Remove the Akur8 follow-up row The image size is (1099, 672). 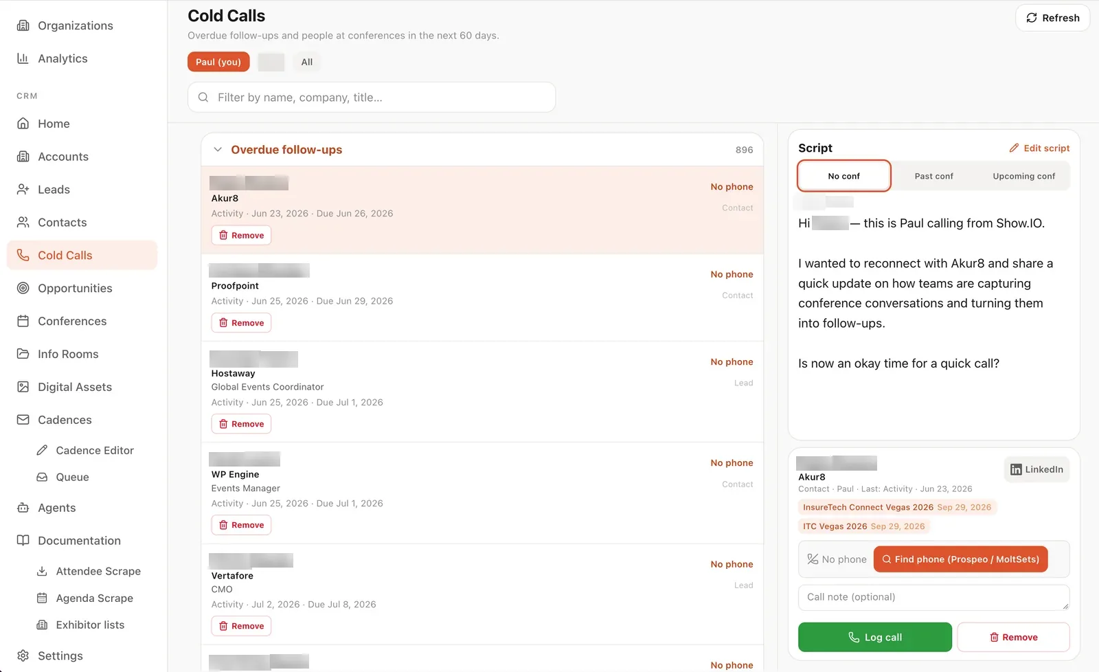pyautogui.click(x=241, y=236)
